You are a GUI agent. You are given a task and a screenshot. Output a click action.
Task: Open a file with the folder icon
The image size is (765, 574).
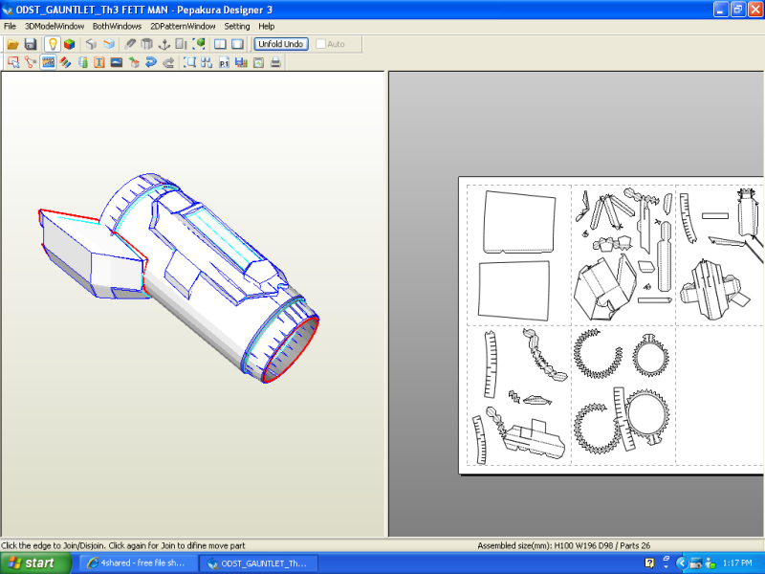(x=12, y=44)
